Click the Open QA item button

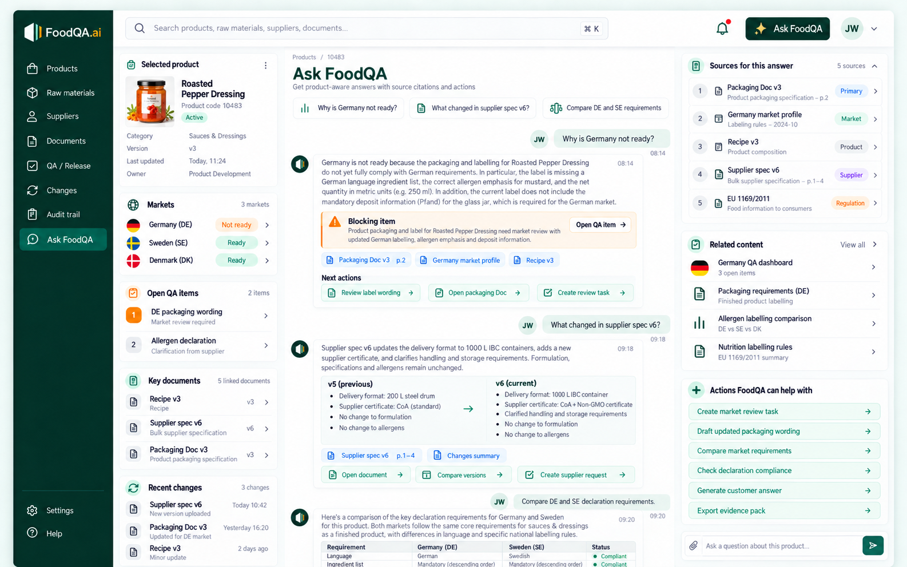(600, 225)
